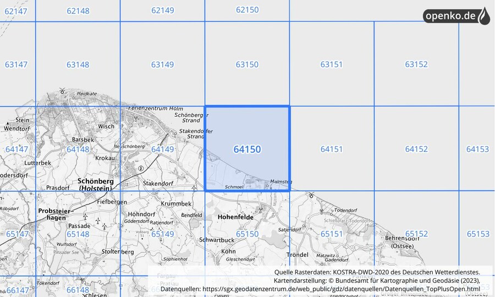Image resolution: width=495 pixels, height=297 pixels.
Task: Click the Fiefbergen place name
Action: [112, 202]
